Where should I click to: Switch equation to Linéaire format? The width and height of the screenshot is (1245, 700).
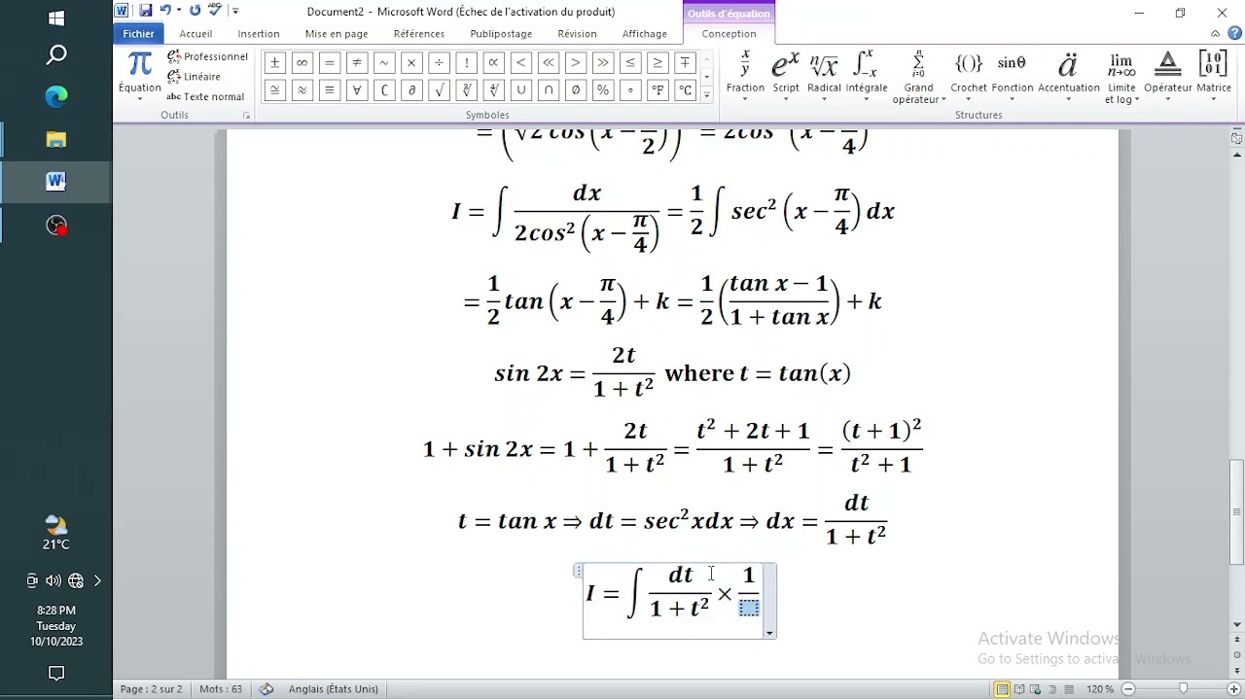(195, 76)
